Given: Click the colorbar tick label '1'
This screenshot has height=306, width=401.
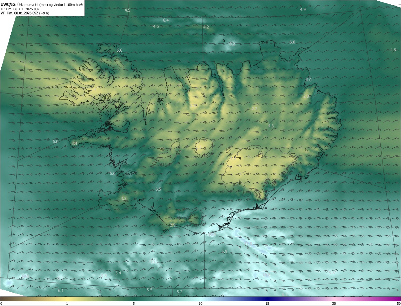Looking at the screenshot, I should coord(67,304).
